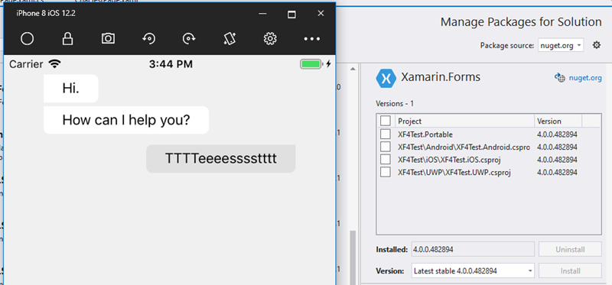
Task: Open simulator settings gear
Action: pyautogui.click(x=270, y=39)
